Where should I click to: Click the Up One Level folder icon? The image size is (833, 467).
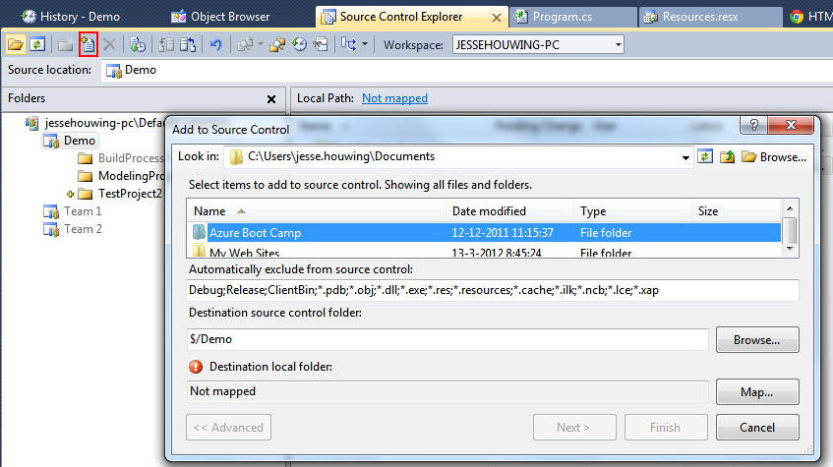click(728, 156)
